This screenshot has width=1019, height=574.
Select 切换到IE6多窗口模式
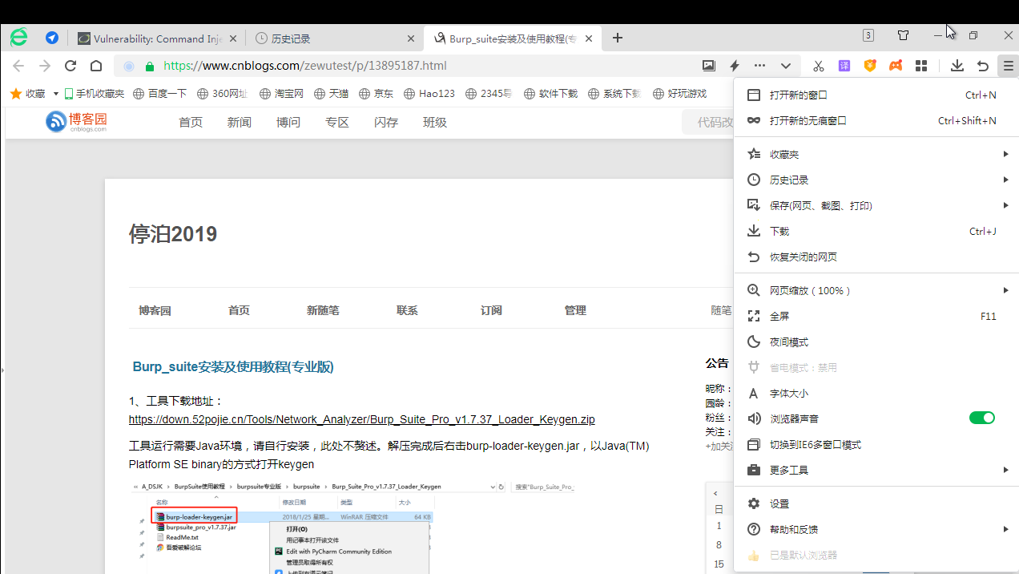click(876, 444)
